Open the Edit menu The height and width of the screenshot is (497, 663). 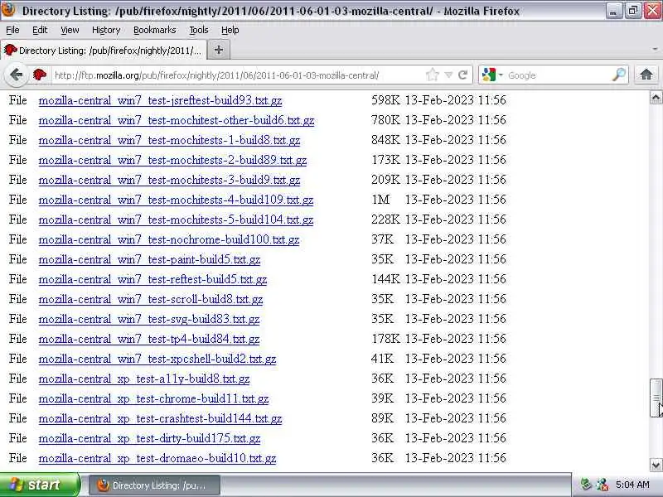(x=40, y=30)
